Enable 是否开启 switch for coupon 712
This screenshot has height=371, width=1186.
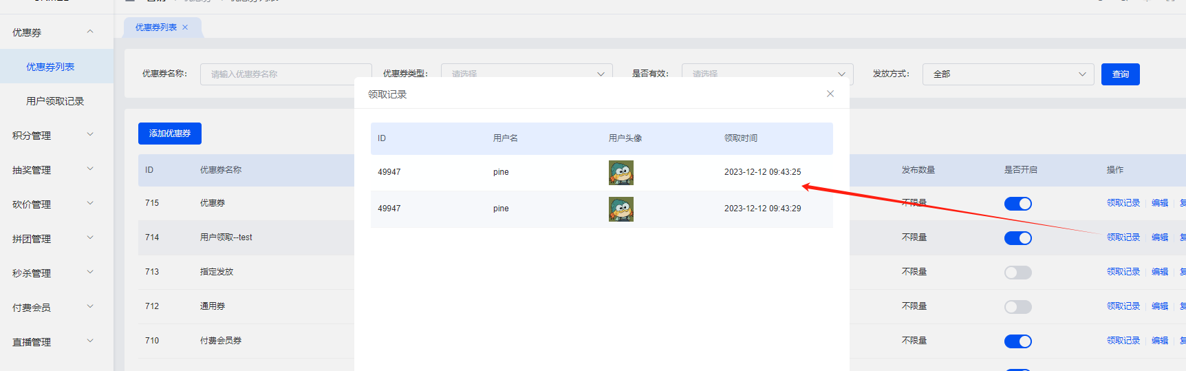tap(1017, 307)
